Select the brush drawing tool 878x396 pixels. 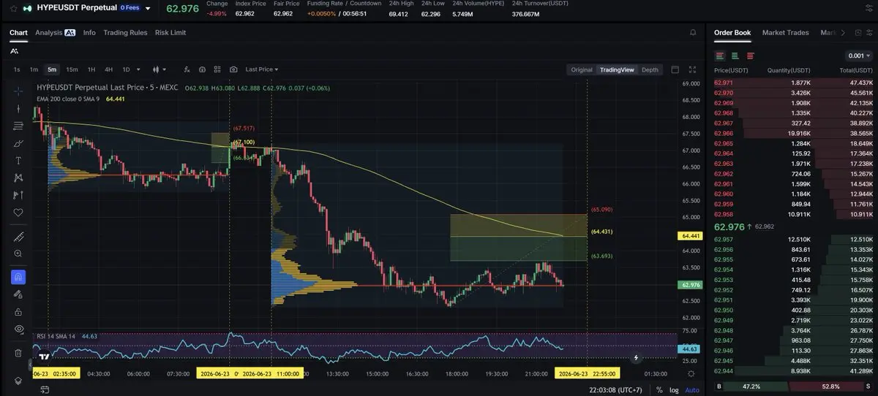(x=18, y=143)
